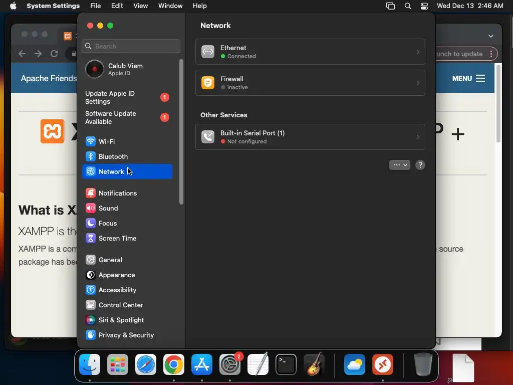The image size is (513, 385).
Task: Open System Settings icon in the Dock
Action: pyautogui.click(x=229, y=364)
